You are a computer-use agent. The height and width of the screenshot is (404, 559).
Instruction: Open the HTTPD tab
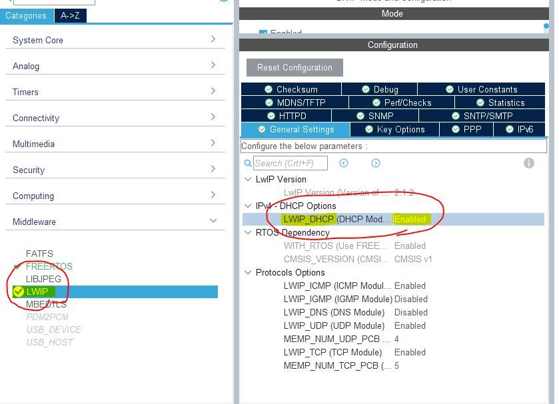(x=286, y=116)
